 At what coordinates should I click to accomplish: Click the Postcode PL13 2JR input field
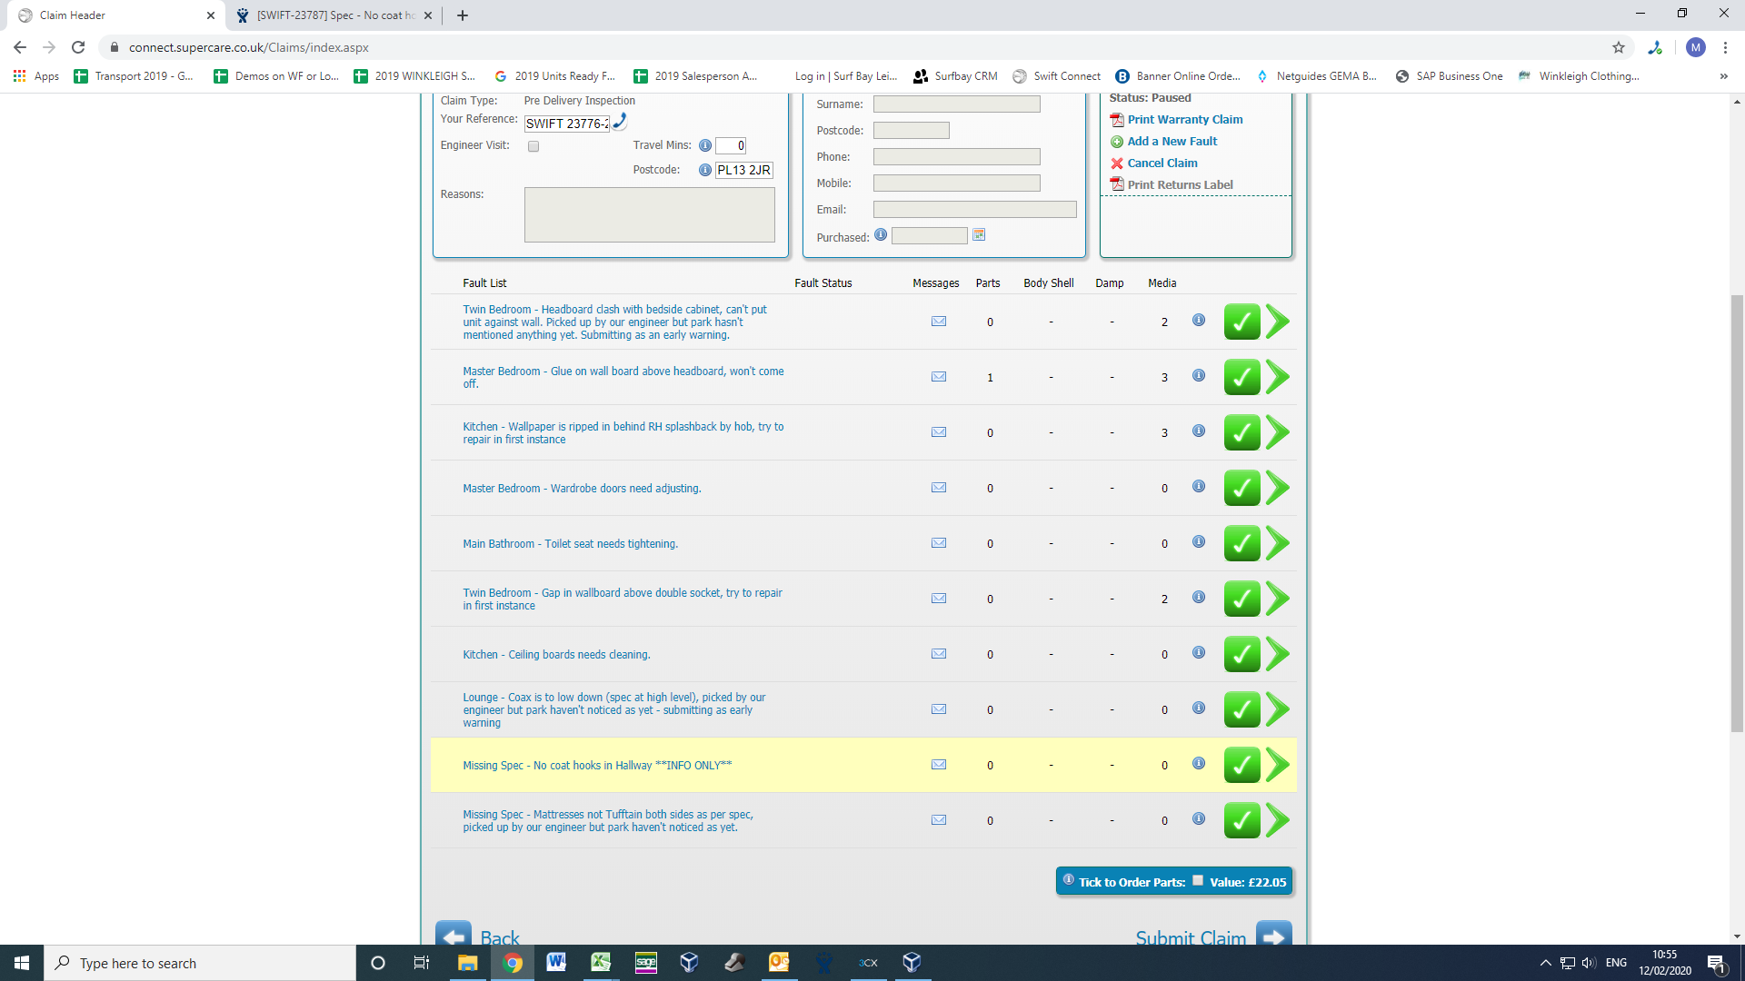coord(743,170)
